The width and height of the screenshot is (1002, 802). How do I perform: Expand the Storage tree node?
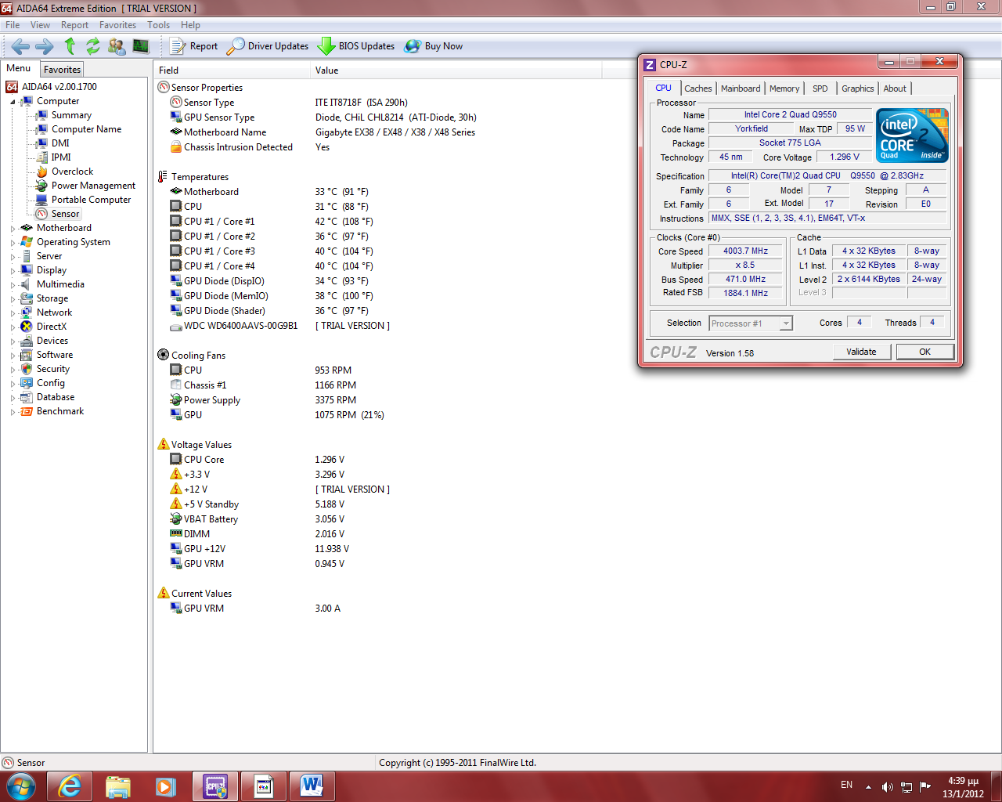click(x=13, y=299)
